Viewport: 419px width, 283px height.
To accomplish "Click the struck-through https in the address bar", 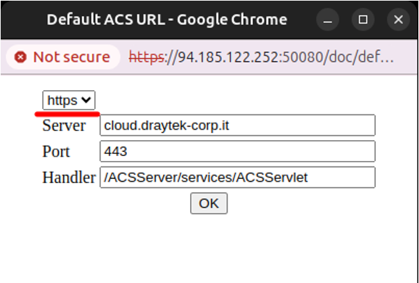I will pyautogui.click(x=146, y=57).
